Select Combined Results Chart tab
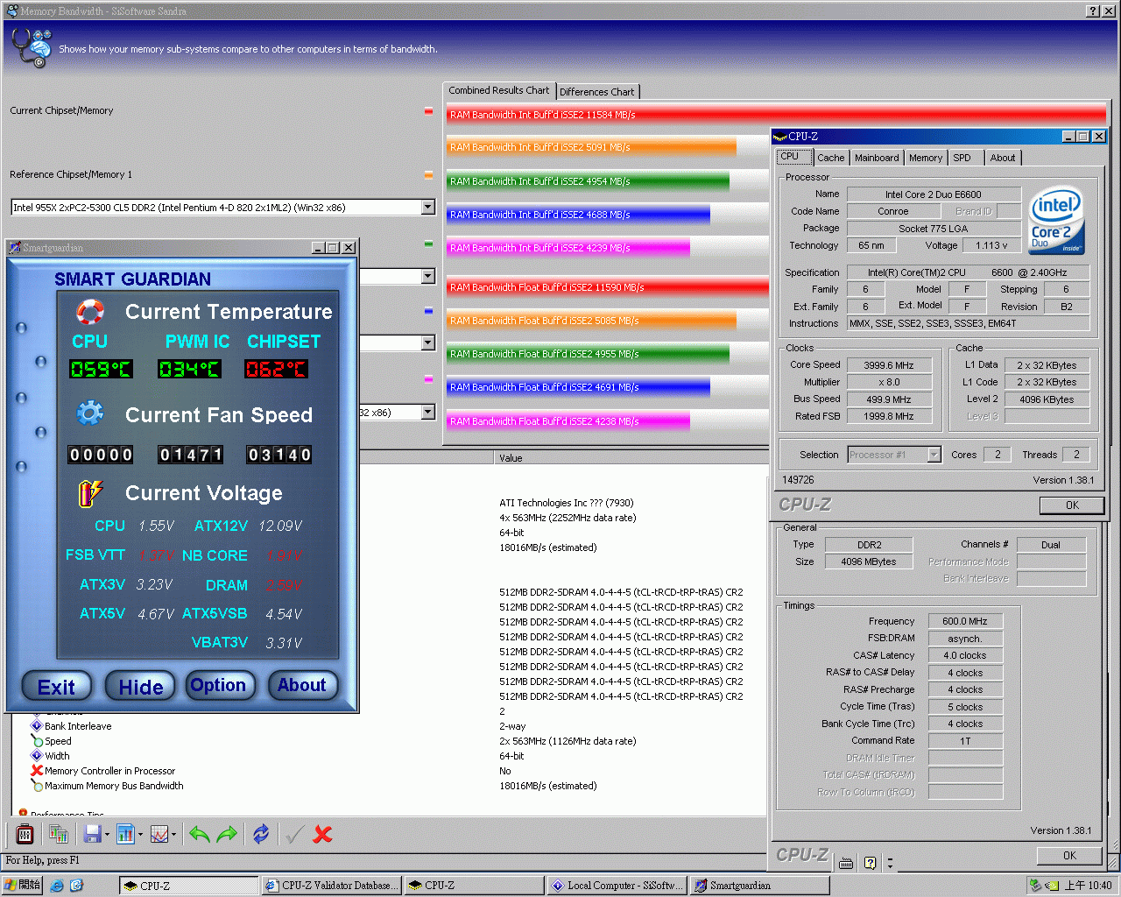 [499, 90]
